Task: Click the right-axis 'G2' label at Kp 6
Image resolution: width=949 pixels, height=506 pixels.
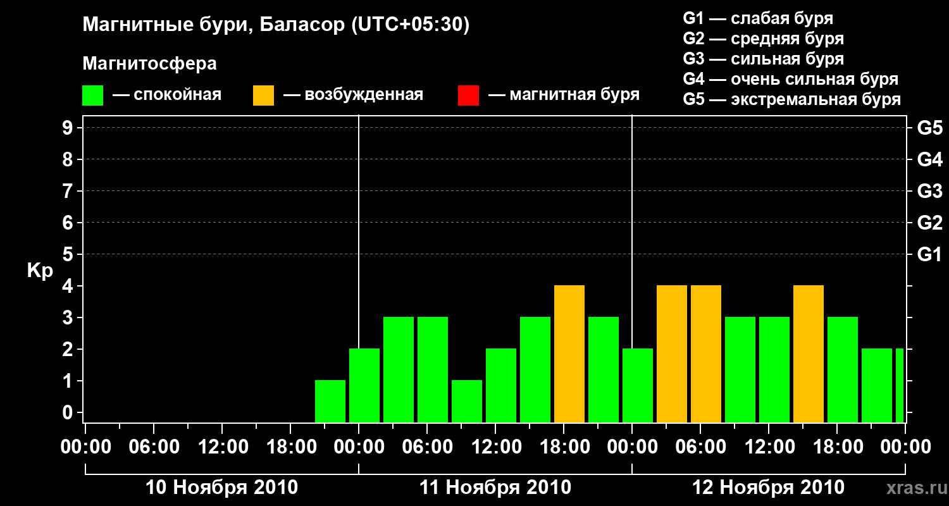Action: (929, 223)
